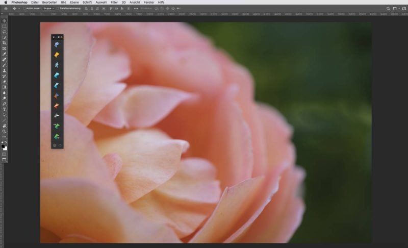Image resolution: width=408 pixels, height=248 pixels.
Task: Select the Eyedropper tool
Action: point(4,54)
